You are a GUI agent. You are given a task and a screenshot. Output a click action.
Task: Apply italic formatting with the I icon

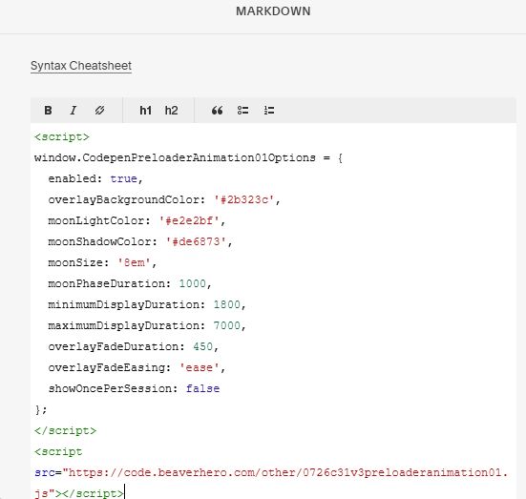pyautogui.click(x=74, y=111)
